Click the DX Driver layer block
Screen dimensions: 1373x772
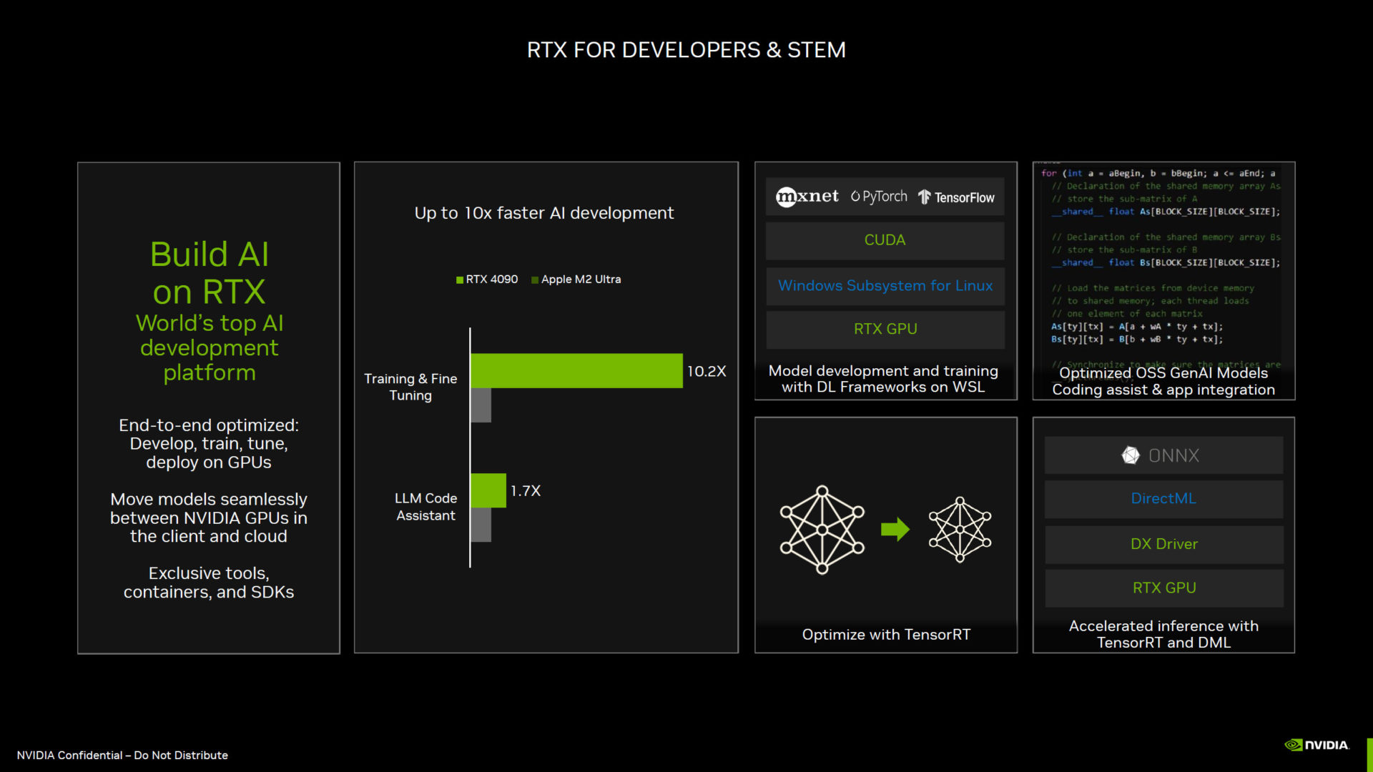pyautogui.click(x=1163, y=544)
